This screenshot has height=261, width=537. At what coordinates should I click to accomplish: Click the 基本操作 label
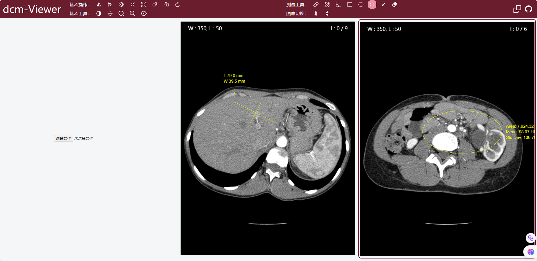point(79,5)
